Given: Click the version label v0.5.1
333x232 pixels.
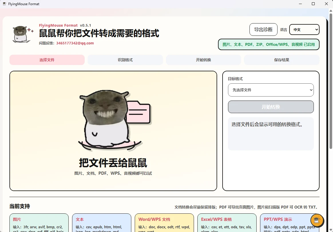Looking at the screenshot, I should (85, 25).
